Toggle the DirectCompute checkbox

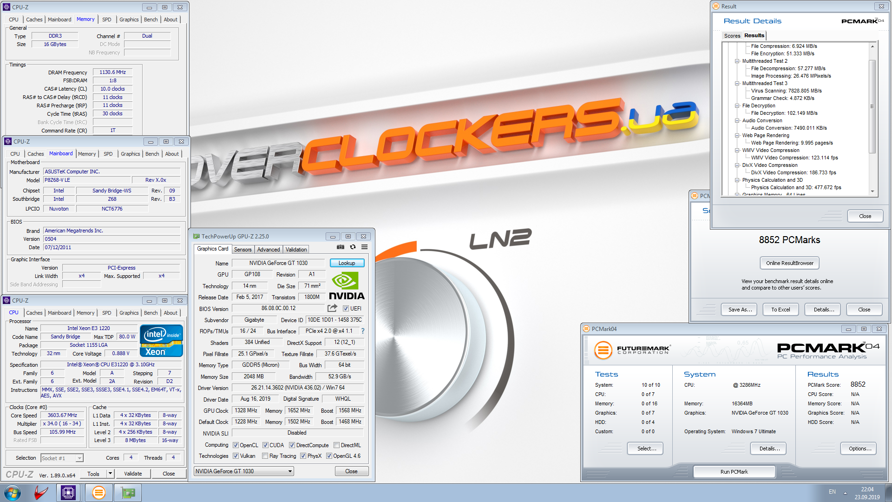[x=292, y=445]
